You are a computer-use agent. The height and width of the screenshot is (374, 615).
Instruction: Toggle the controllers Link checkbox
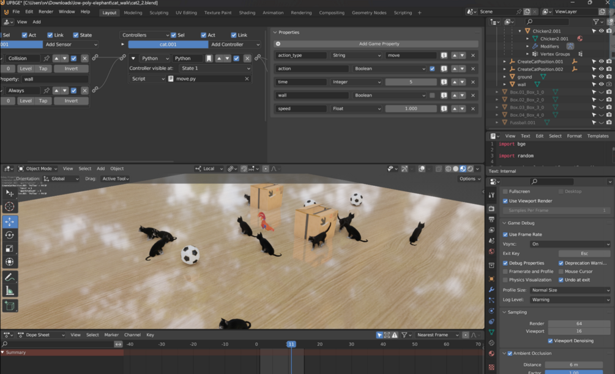pyautogui.click(x=233, y=35)
